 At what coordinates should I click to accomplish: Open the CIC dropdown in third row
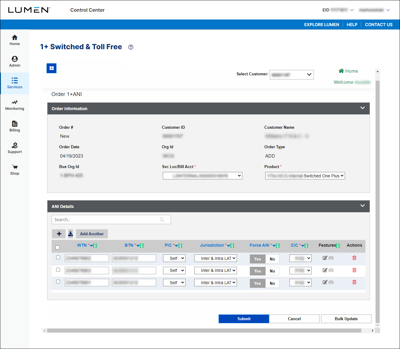pyautogui.click(x=301, y=283)
